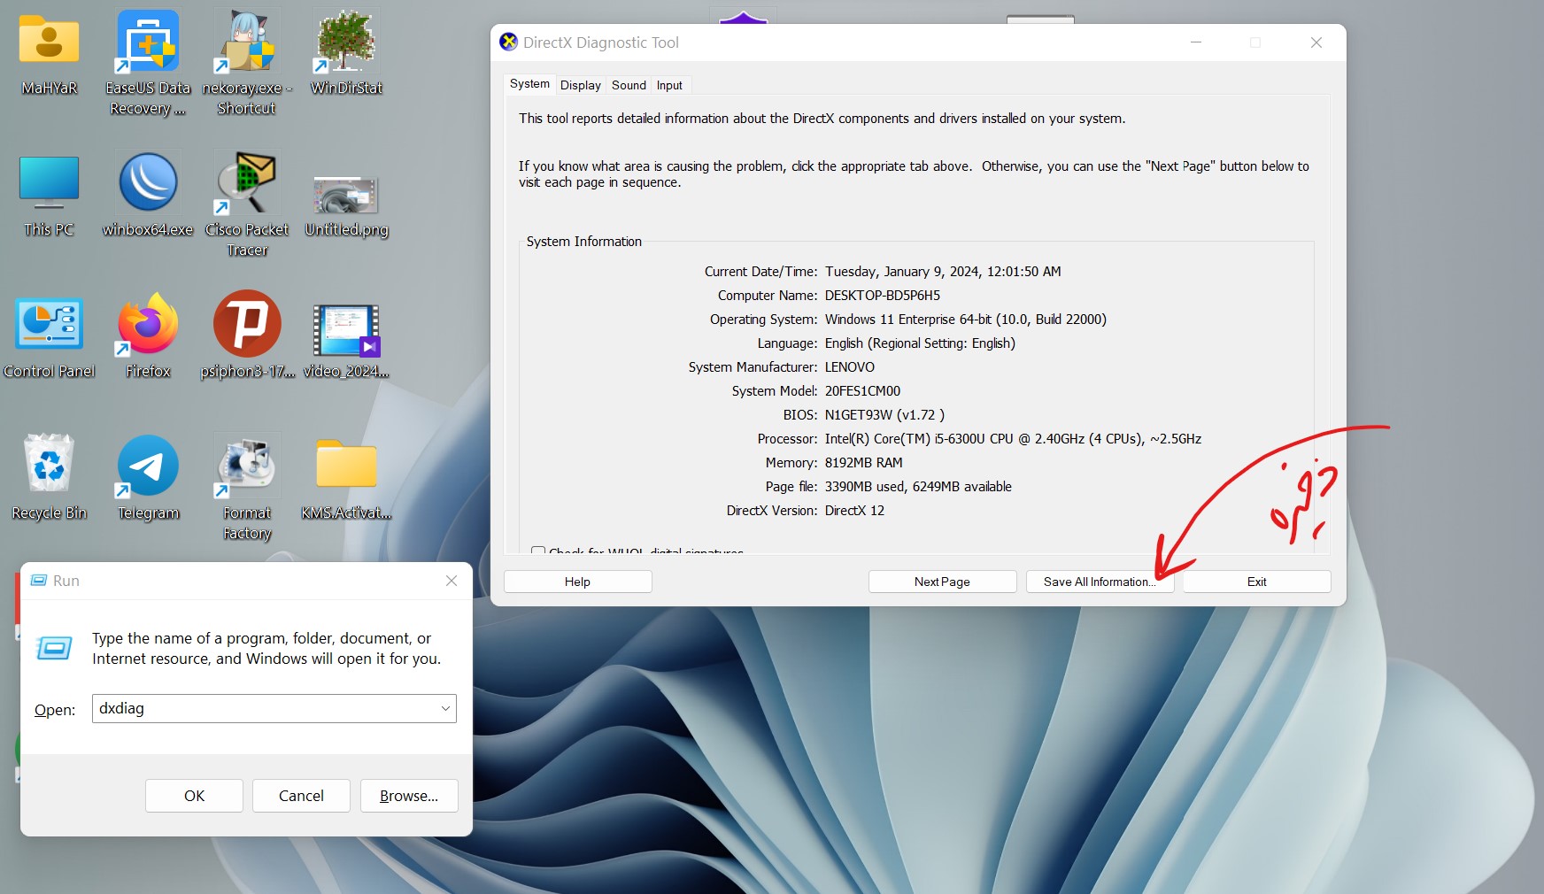Image resolution: width=1544 pixels, height=894 pixels.
Task: Click the Page file value 3390MB used
Action: point(918,487)
